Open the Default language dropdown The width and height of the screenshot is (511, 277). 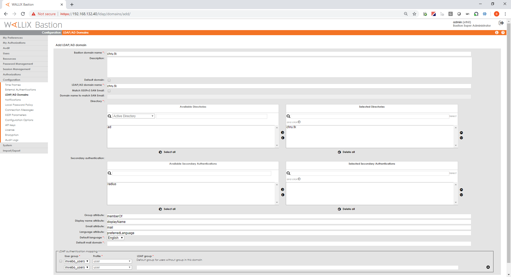click(116, 238)
